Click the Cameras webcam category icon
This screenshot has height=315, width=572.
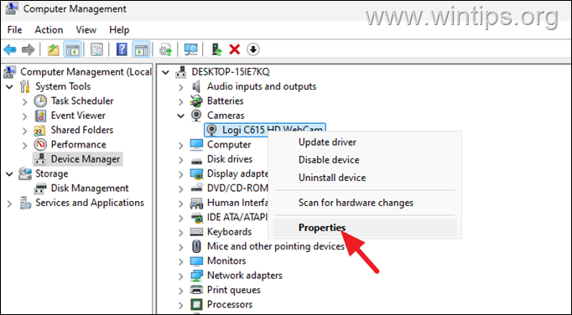(x=196, y=116)
